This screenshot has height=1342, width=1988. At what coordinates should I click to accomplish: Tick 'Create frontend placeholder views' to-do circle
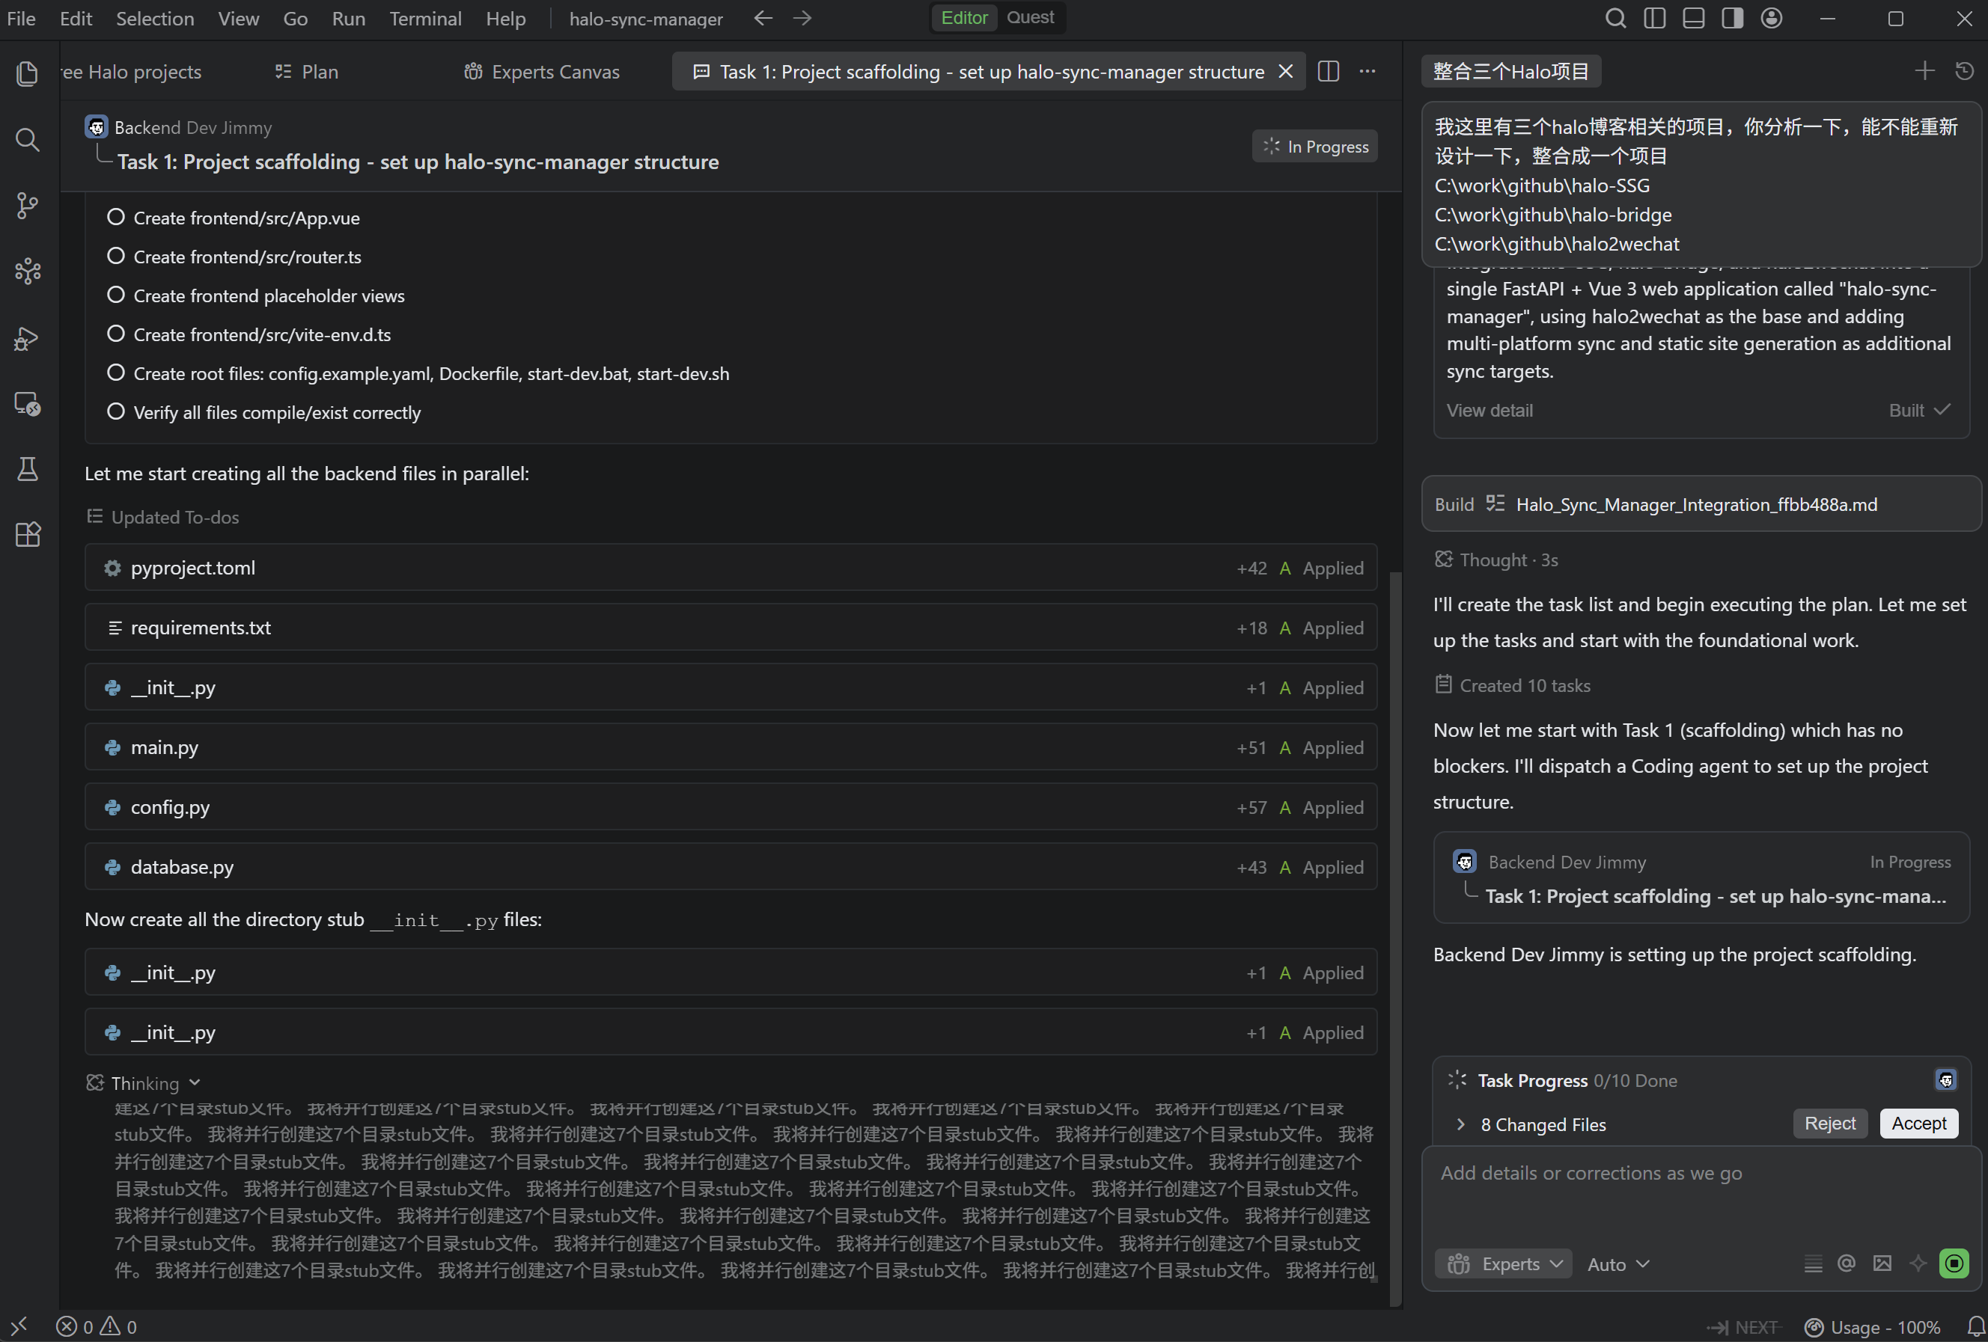[x=115, y=295]
